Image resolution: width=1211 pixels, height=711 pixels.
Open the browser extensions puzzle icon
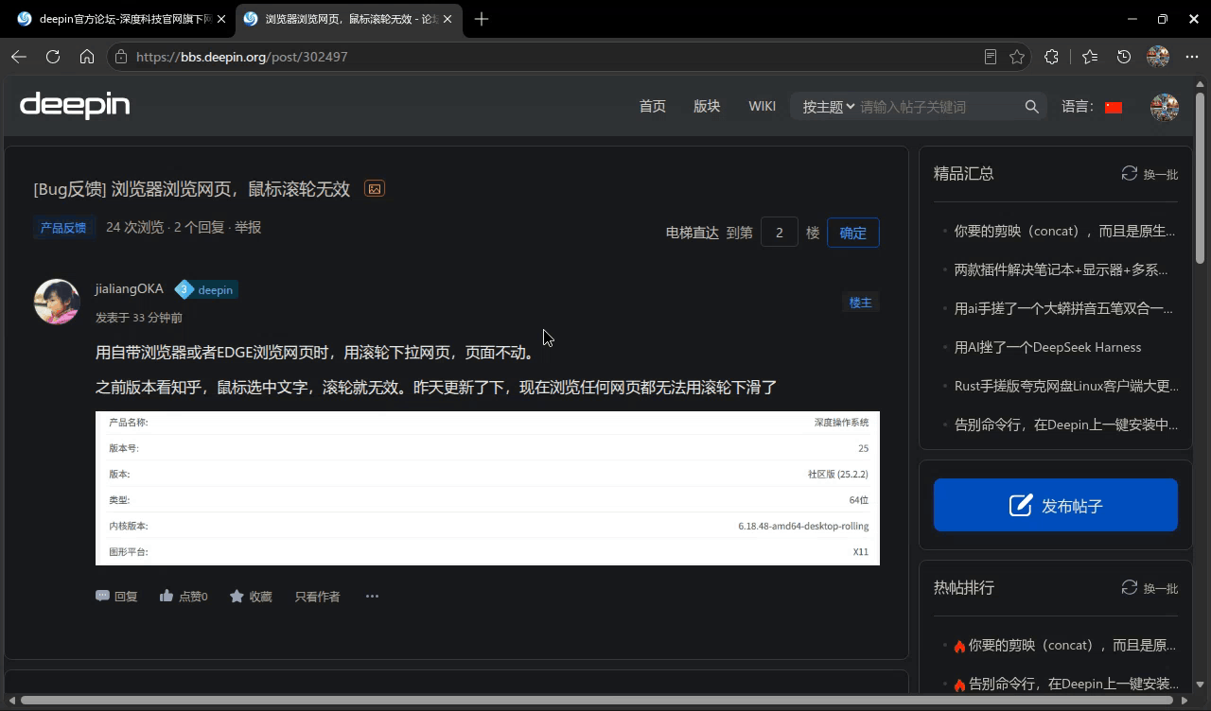pyautogui.click(x=1051, y=57)
